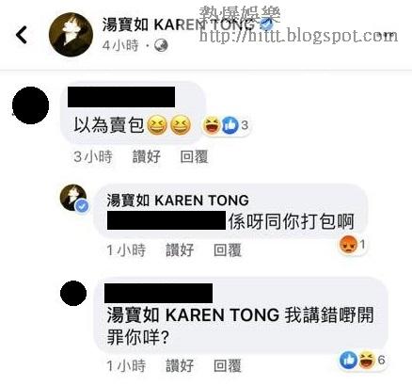Image resolution: width=412 pixels, height=386 pixels.
Task: View haha reaction icon on last comment
Action: (367, 360)
